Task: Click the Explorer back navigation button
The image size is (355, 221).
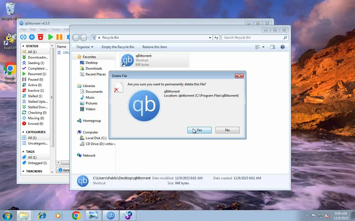Action: pyautogui.click(x=76, y=38)
